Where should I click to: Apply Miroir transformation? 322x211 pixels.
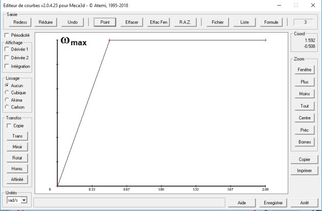tap(17, 147)
